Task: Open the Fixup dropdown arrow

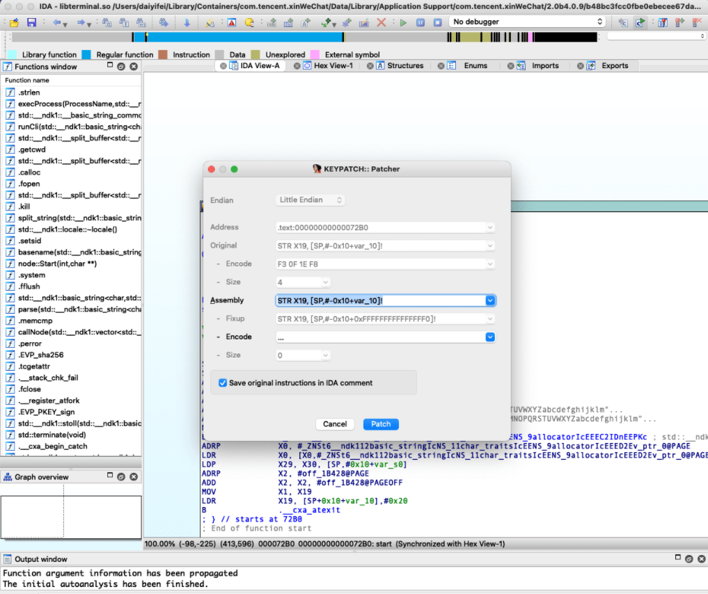Action: coord(490,319)
